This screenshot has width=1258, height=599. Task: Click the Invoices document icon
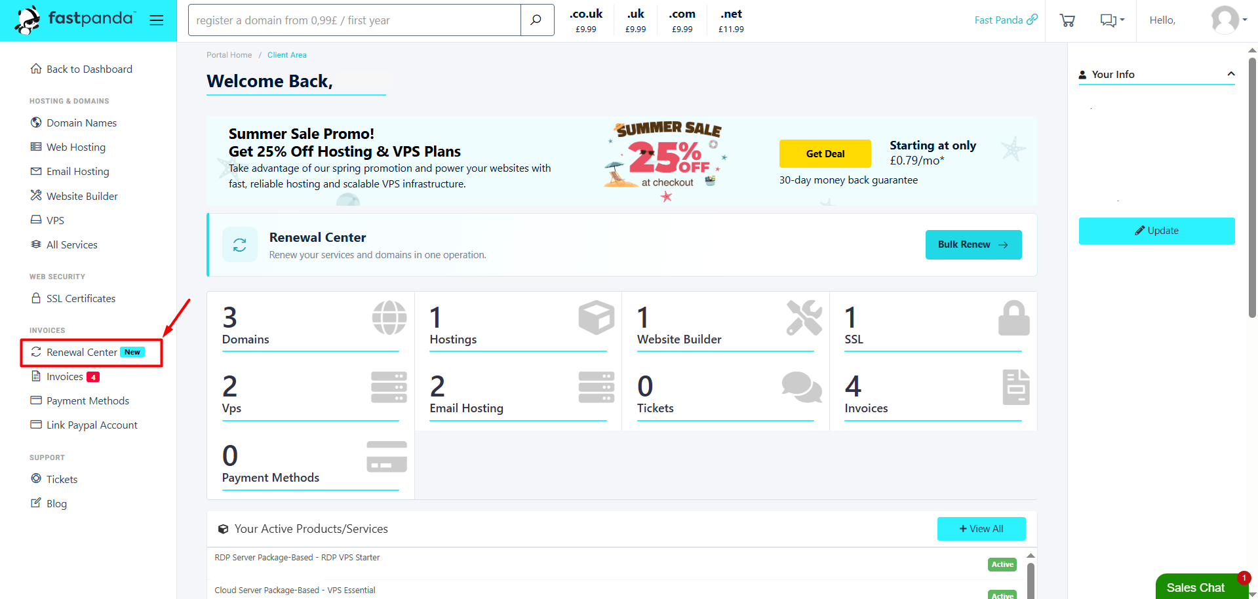[1016, 387]
